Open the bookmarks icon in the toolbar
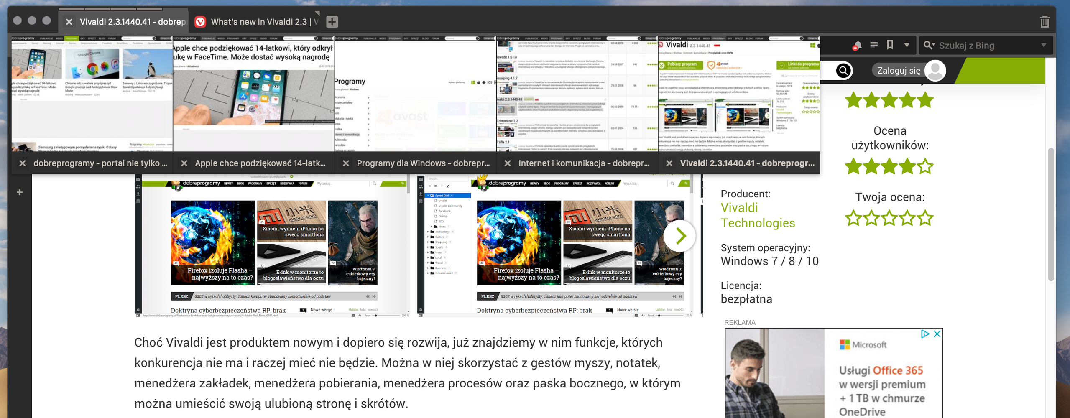The height and width of the screenshot is (418, 1070). pos(890,45)
